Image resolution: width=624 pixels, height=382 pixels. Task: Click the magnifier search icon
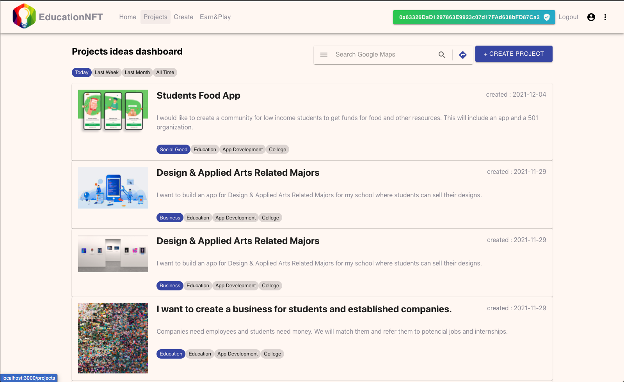click(442, 55)
